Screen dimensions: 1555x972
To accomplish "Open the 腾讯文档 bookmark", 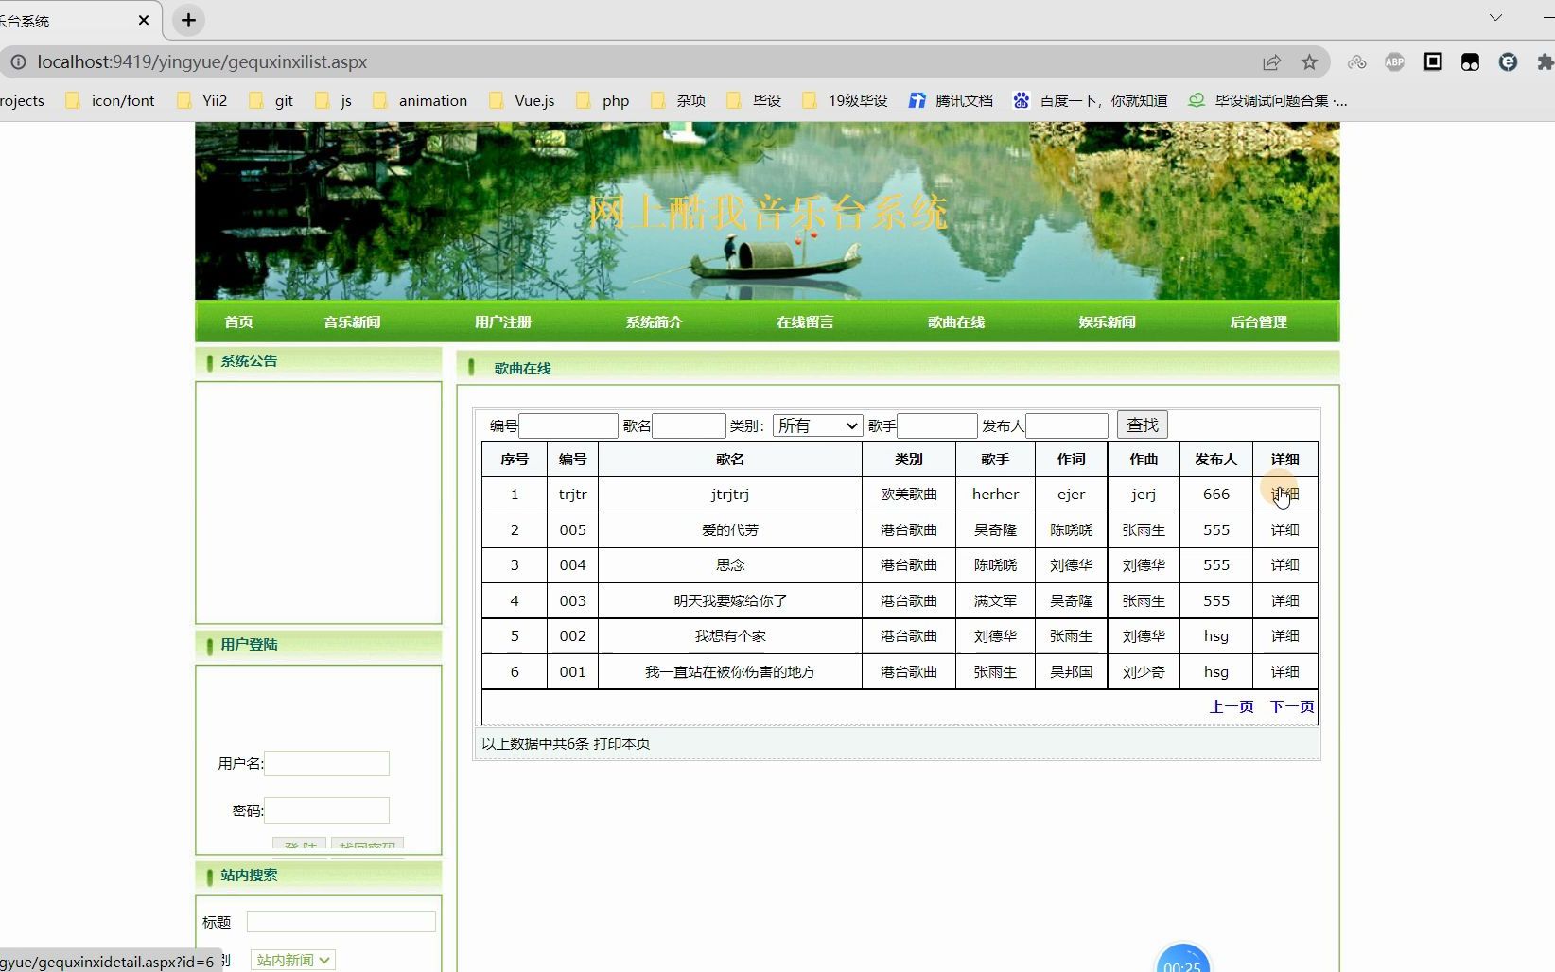I will tap(951, 101).
